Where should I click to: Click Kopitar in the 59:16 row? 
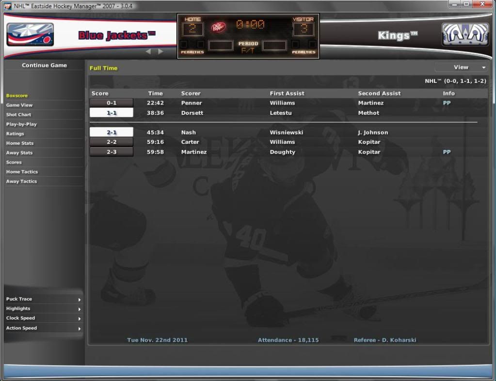[369, 142]
